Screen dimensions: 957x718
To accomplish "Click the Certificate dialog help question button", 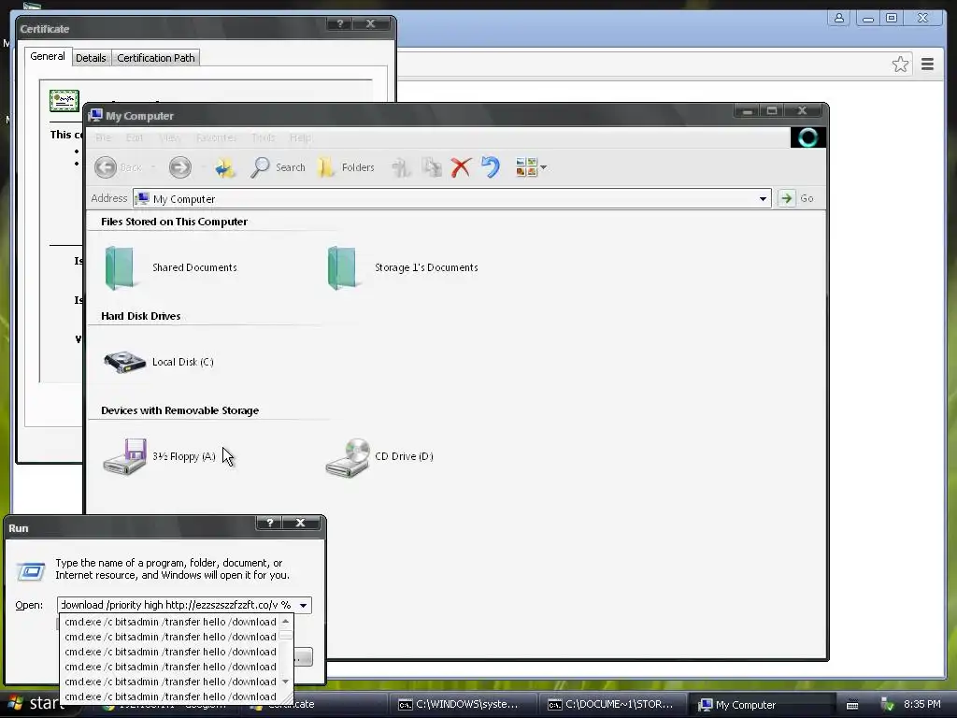I will click(340, 23).
